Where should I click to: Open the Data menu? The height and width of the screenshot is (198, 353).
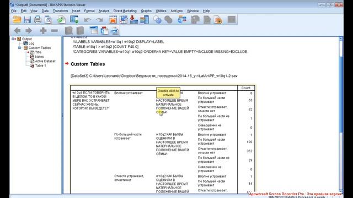pyautogui.click(x=45, y=11)
